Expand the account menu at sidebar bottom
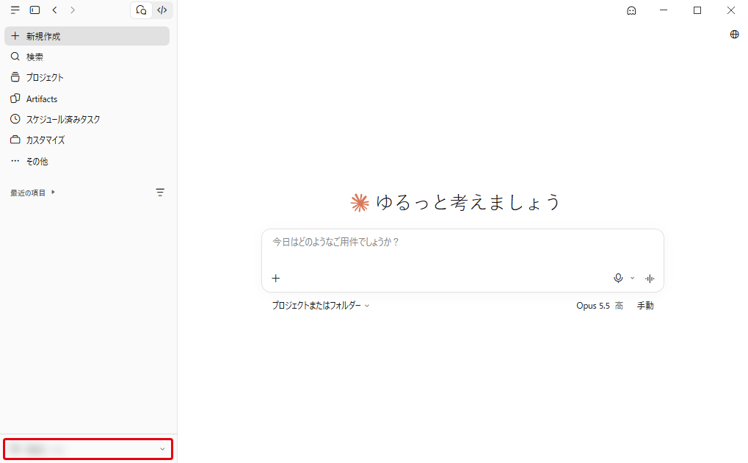This screenshot has width=748, height=463. pyautogui.click(x=88, y=449)
